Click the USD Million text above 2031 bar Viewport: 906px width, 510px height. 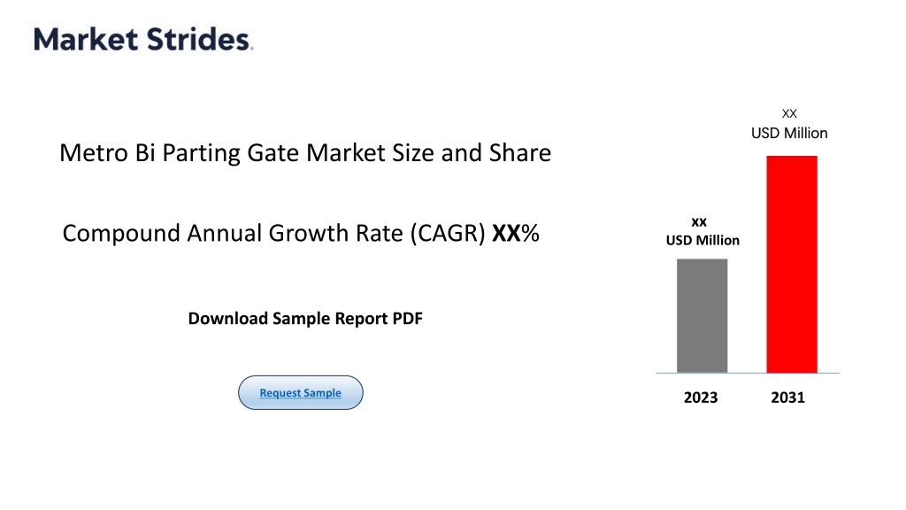tap(789, 134)
